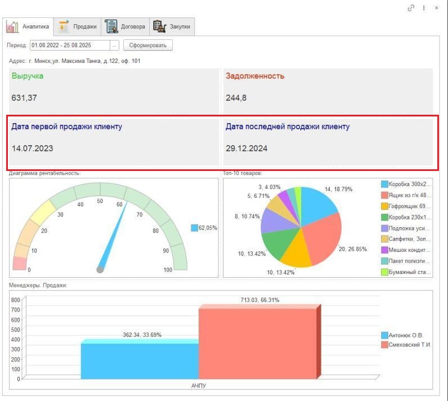Click the Договора document icon

(x=111, y=26)
